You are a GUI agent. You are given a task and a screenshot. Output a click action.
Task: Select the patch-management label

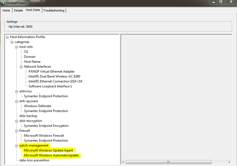click(34, 145)
